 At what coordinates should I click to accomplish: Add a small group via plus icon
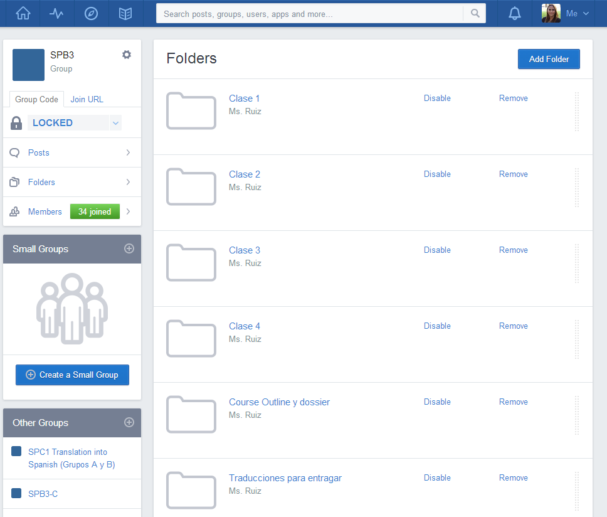click(x=129, y=248)
